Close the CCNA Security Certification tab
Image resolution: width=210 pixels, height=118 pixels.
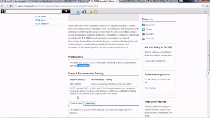tap(117, 1)
